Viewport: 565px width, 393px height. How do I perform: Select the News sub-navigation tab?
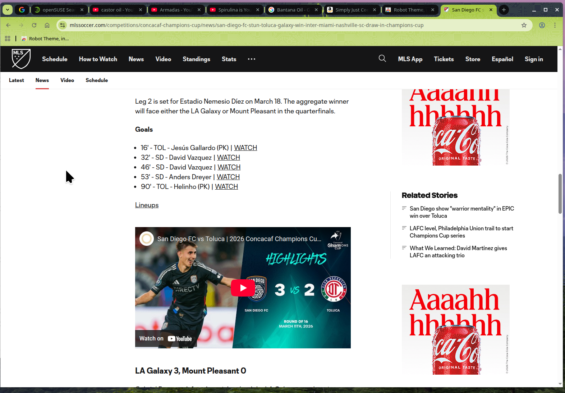(42, 80)
